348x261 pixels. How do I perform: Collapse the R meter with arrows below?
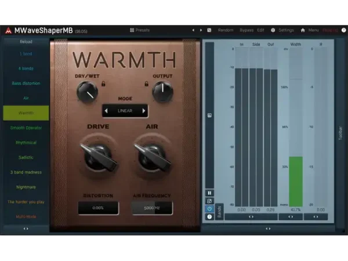pyautogui.click(x=316, y=217)
